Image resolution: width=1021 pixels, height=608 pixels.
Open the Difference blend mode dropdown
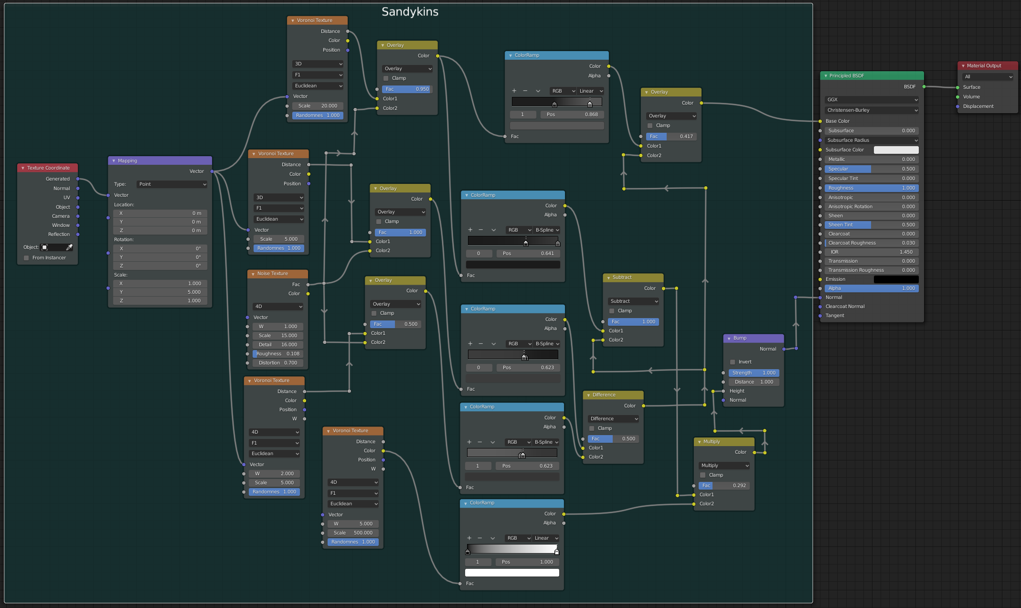[614, 418]
